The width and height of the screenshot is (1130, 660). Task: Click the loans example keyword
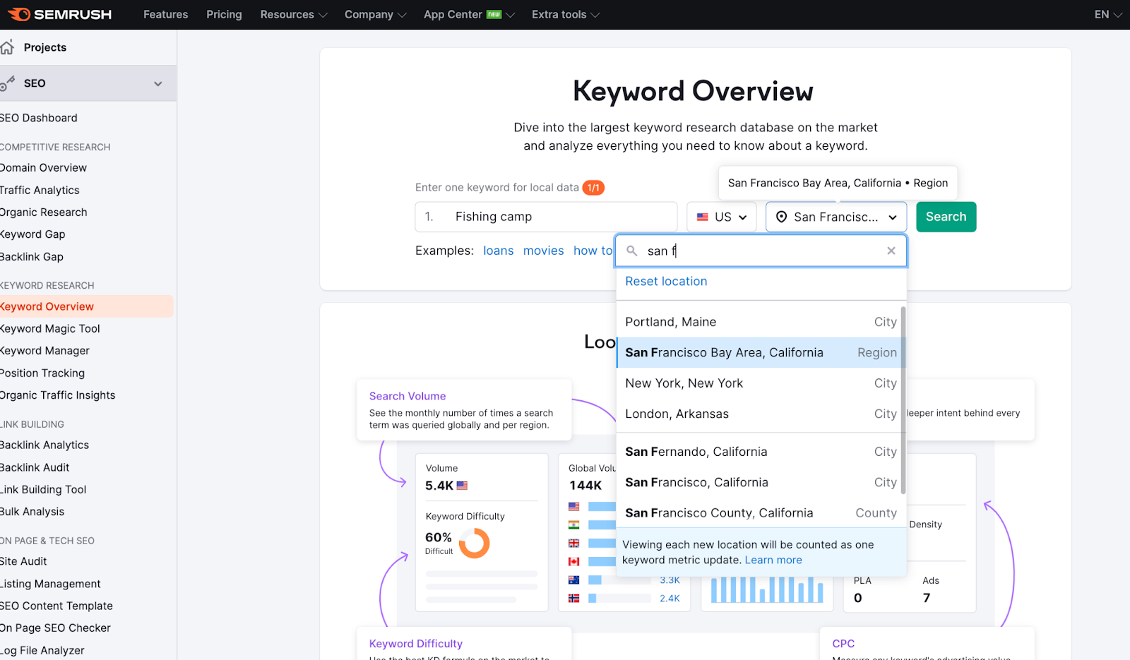(499, 251)
